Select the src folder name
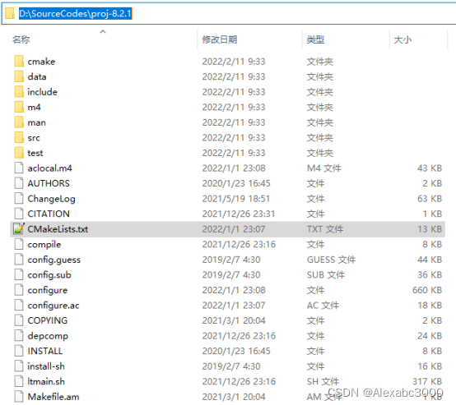 [x=34, y=138]
